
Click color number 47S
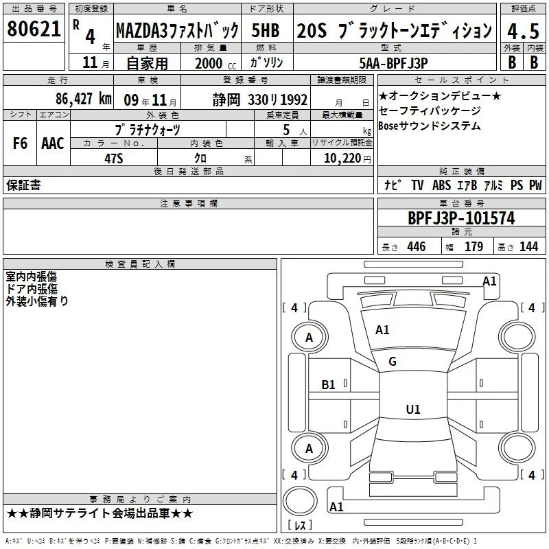click(x=114, y=159)
